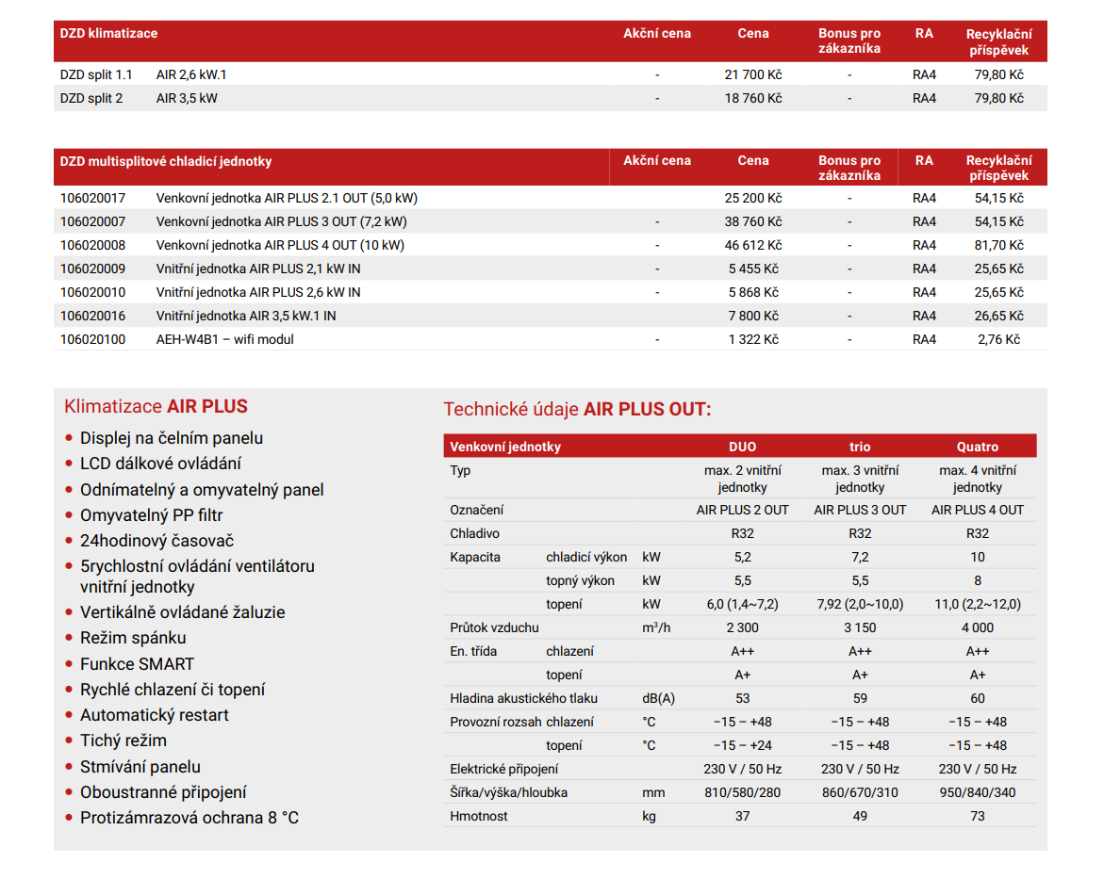Select product code 106020016
The image size is (1104, 879).
[x=92, y=316]
